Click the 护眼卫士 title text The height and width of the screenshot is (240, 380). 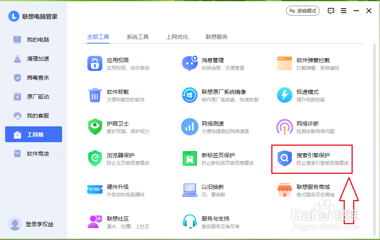118,124
